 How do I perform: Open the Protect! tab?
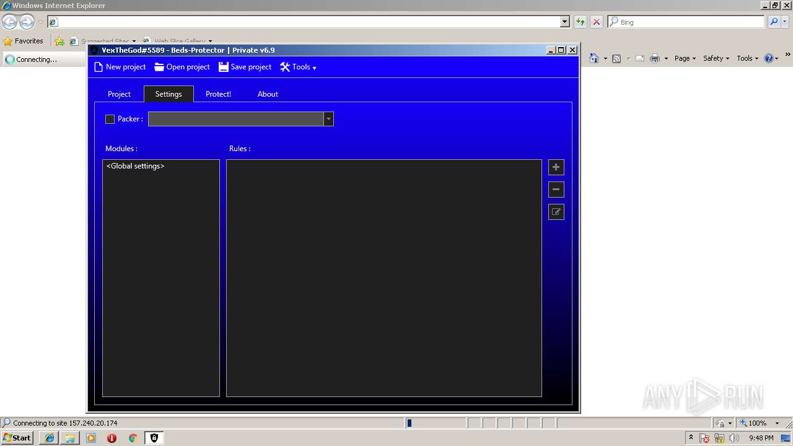(x=218, y=94)
